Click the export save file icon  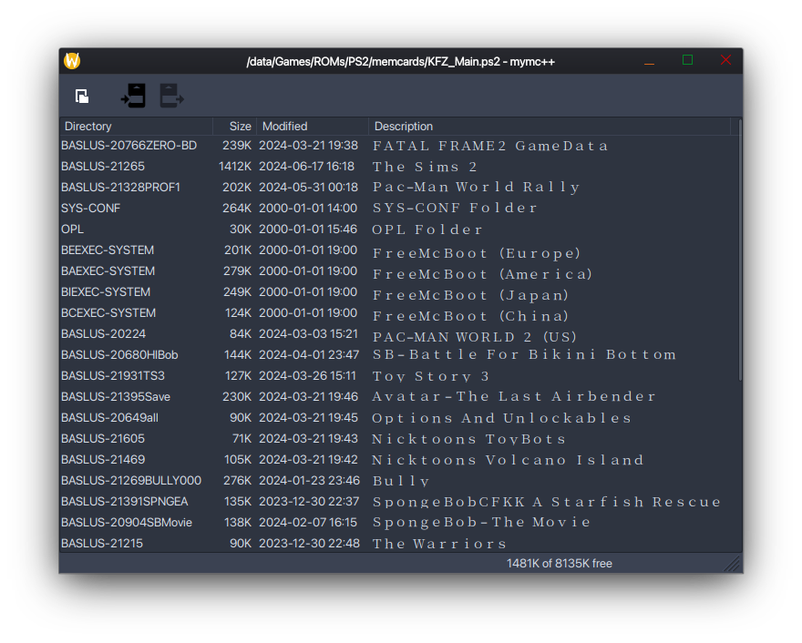click(x=171, y=96)
